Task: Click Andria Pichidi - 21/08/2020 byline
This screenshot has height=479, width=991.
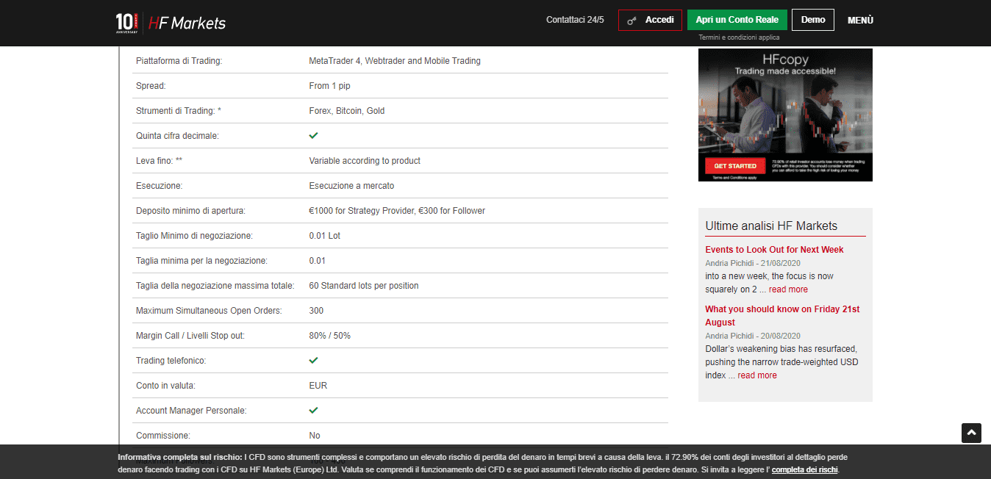Action: [753, 263]
